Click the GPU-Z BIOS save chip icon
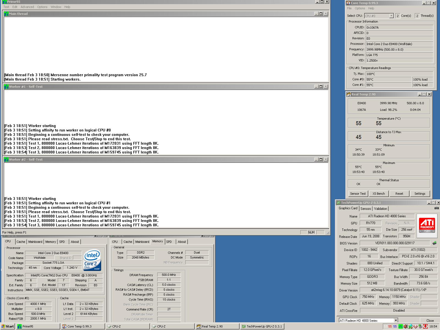This screenshot has height=330, width=440. [435, 243]
